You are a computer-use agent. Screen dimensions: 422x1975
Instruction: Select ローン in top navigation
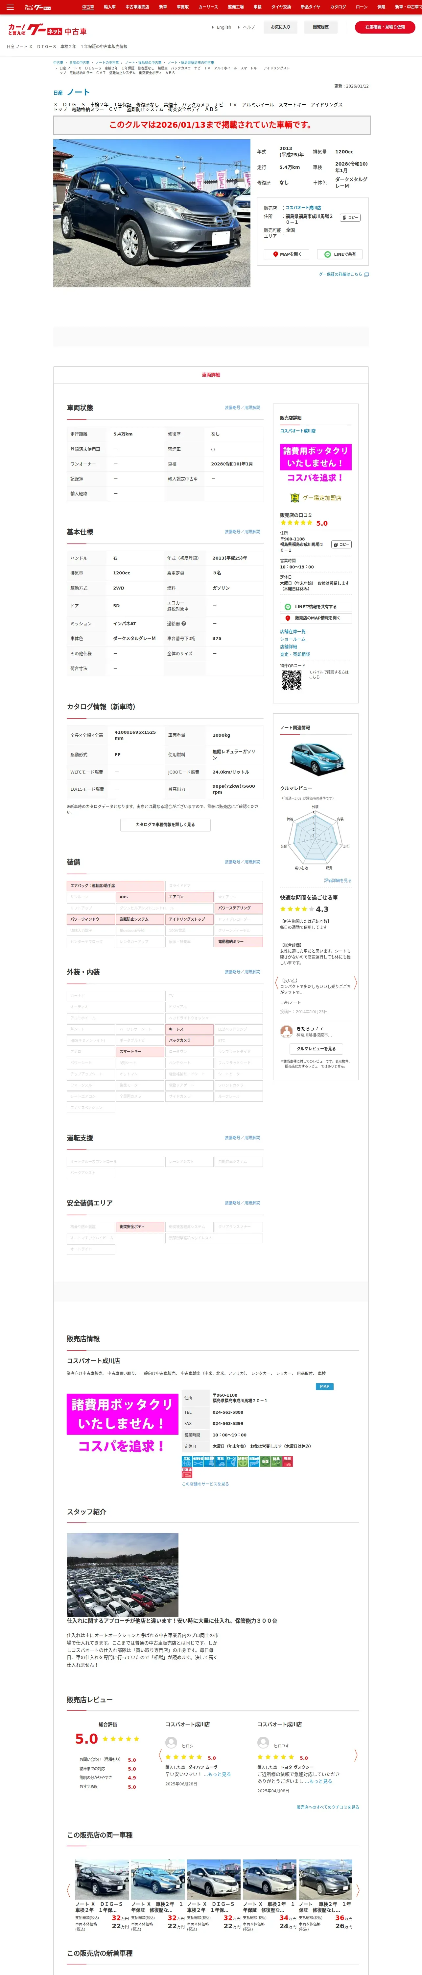(x=362, y=7)
